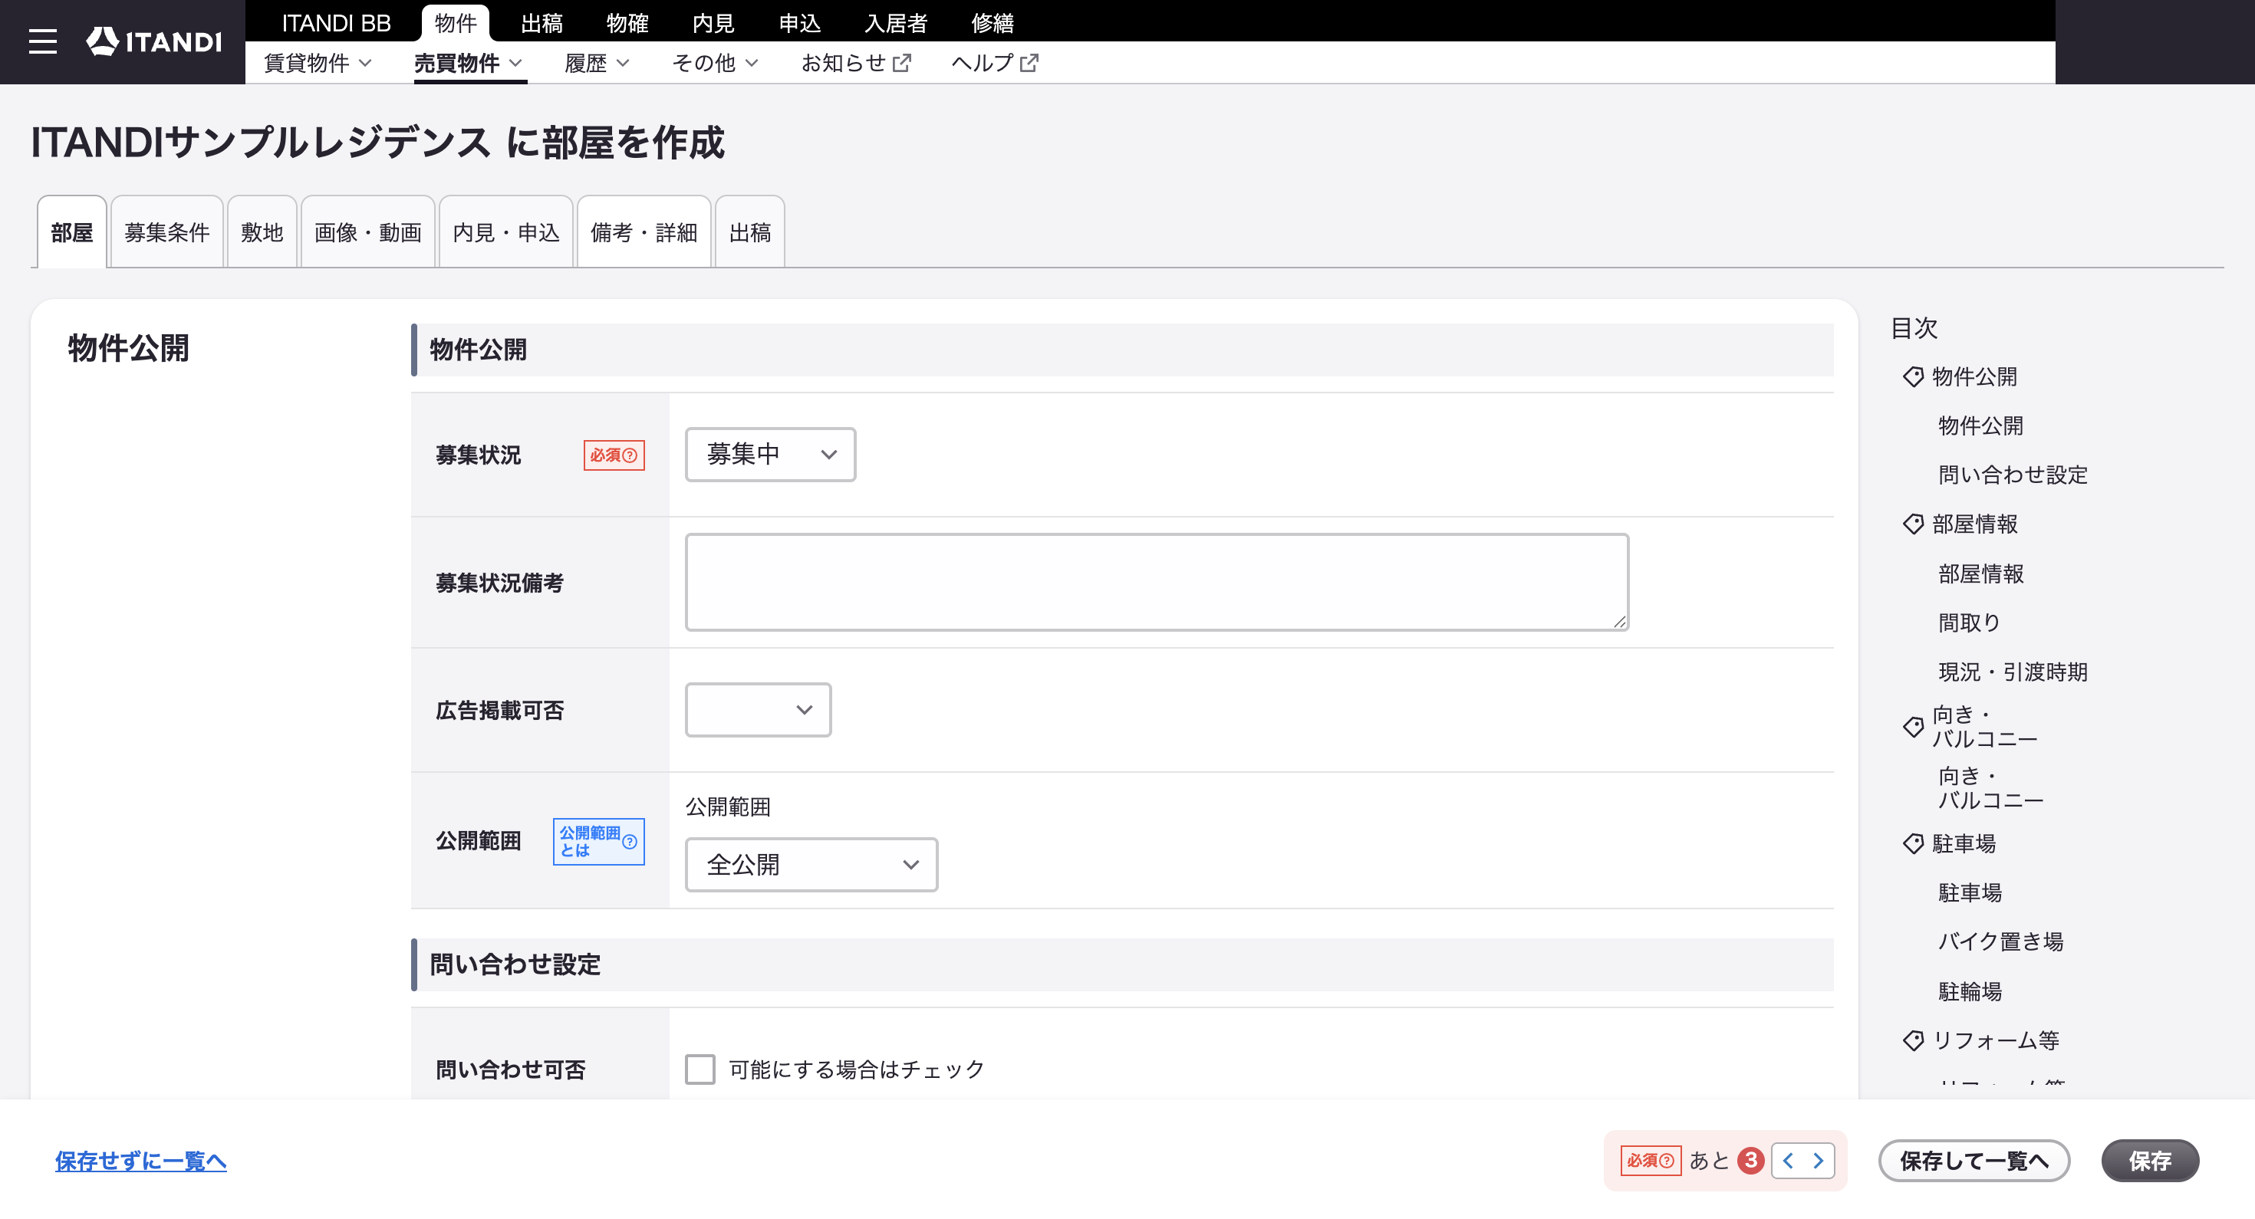Jump to 駐輪場 in 目次

point(1970,991)
